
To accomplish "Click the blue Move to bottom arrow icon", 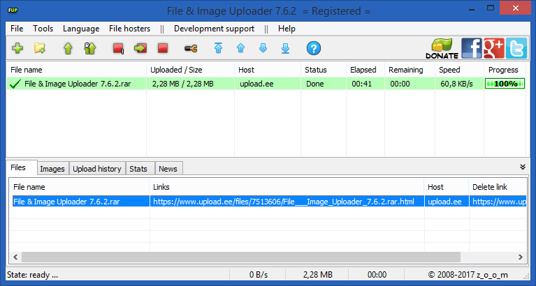I will pyautogui.click(x=285, y=48).
